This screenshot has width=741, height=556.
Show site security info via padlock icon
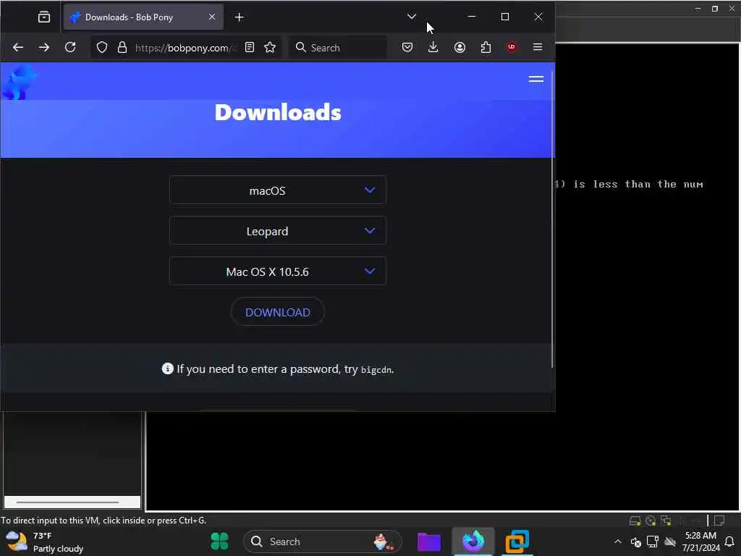tap(122, 47)
